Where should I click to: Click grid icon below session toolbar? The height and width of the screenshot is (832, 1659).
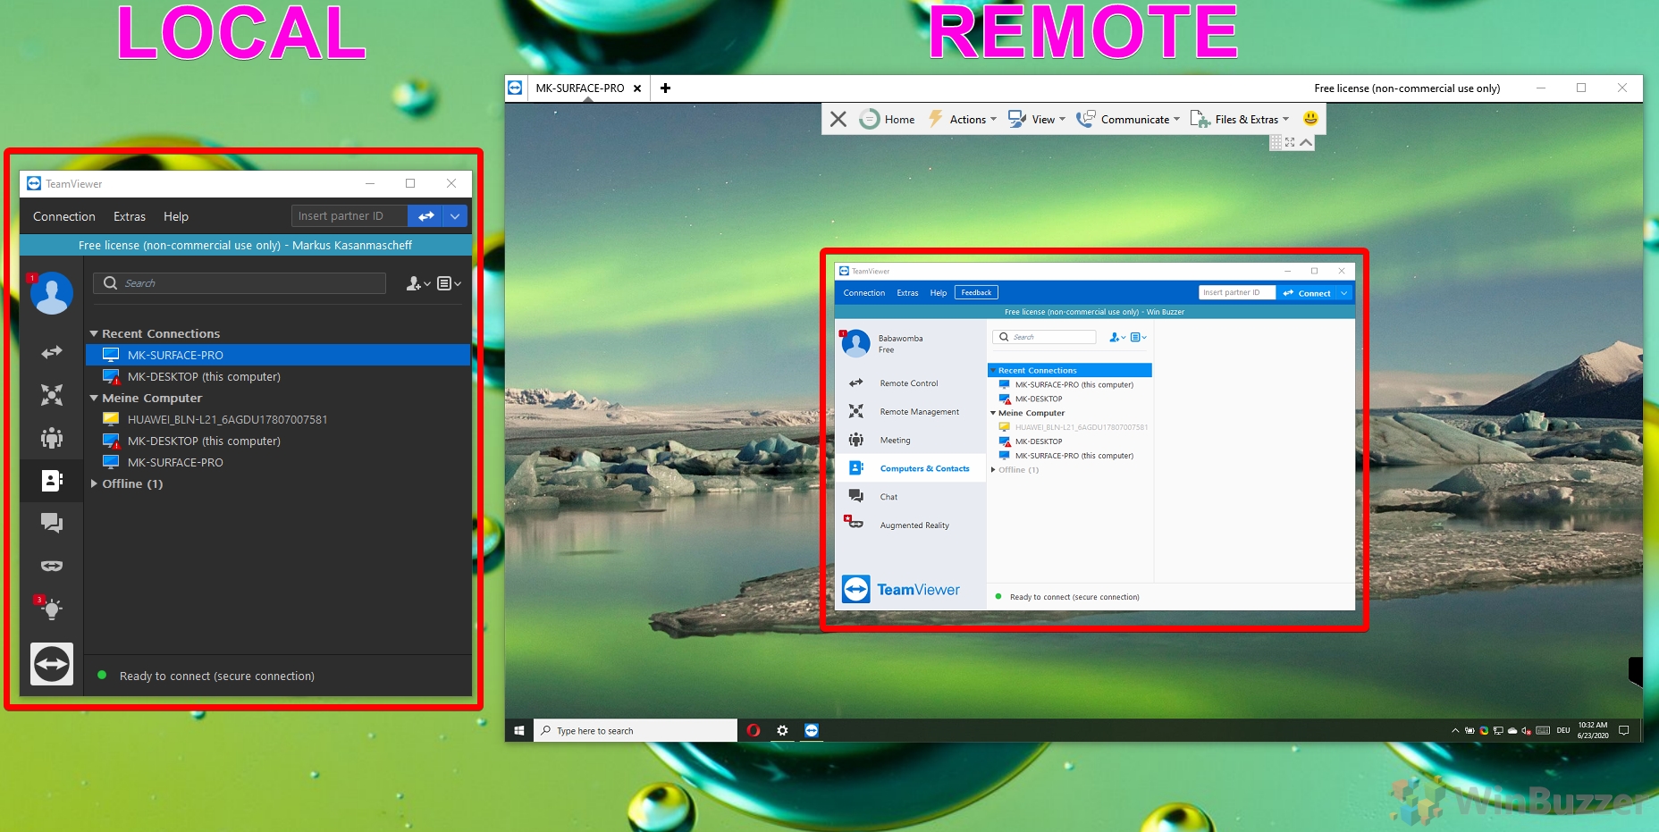(x=1276, y=142)
